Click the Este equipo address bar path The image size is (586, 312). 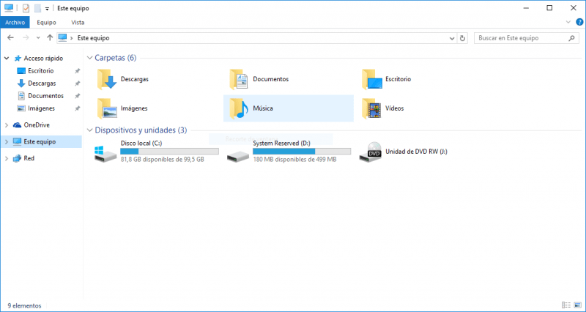click(x=94, y=38)
